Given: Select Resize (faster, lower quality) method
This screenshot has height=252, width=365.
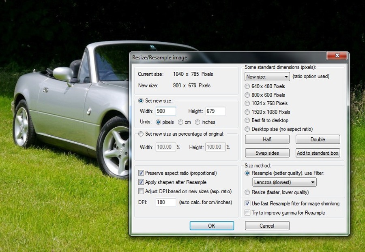Looking at the screenshot, I should (x=247, y=192).
